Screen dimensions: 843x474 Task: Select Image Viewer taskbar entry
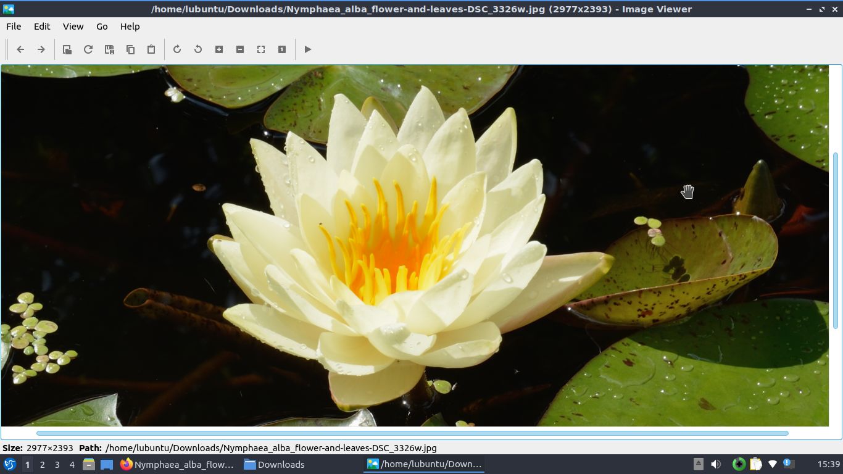[x=425, y=464]
